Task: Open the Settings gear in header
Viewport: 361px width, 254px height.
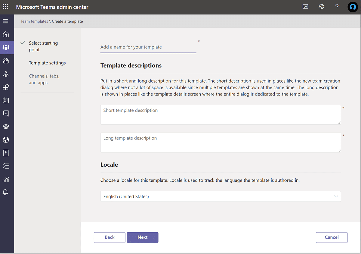Action: coord(321,7)
